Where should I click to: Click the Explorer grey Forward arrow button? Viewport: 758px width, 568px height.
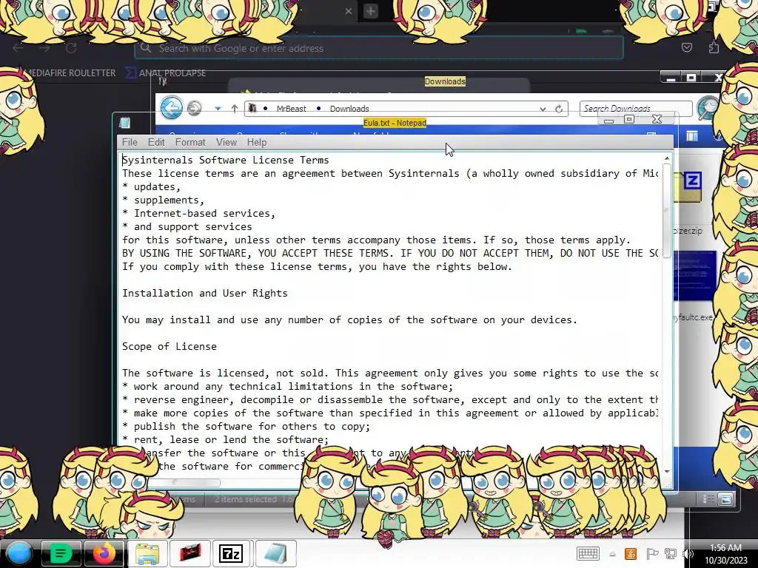click(x=195, y=108)
